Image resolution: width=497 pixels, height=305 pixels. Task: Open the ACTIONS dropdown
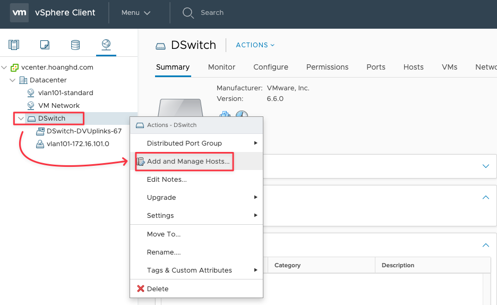[255, 45]
